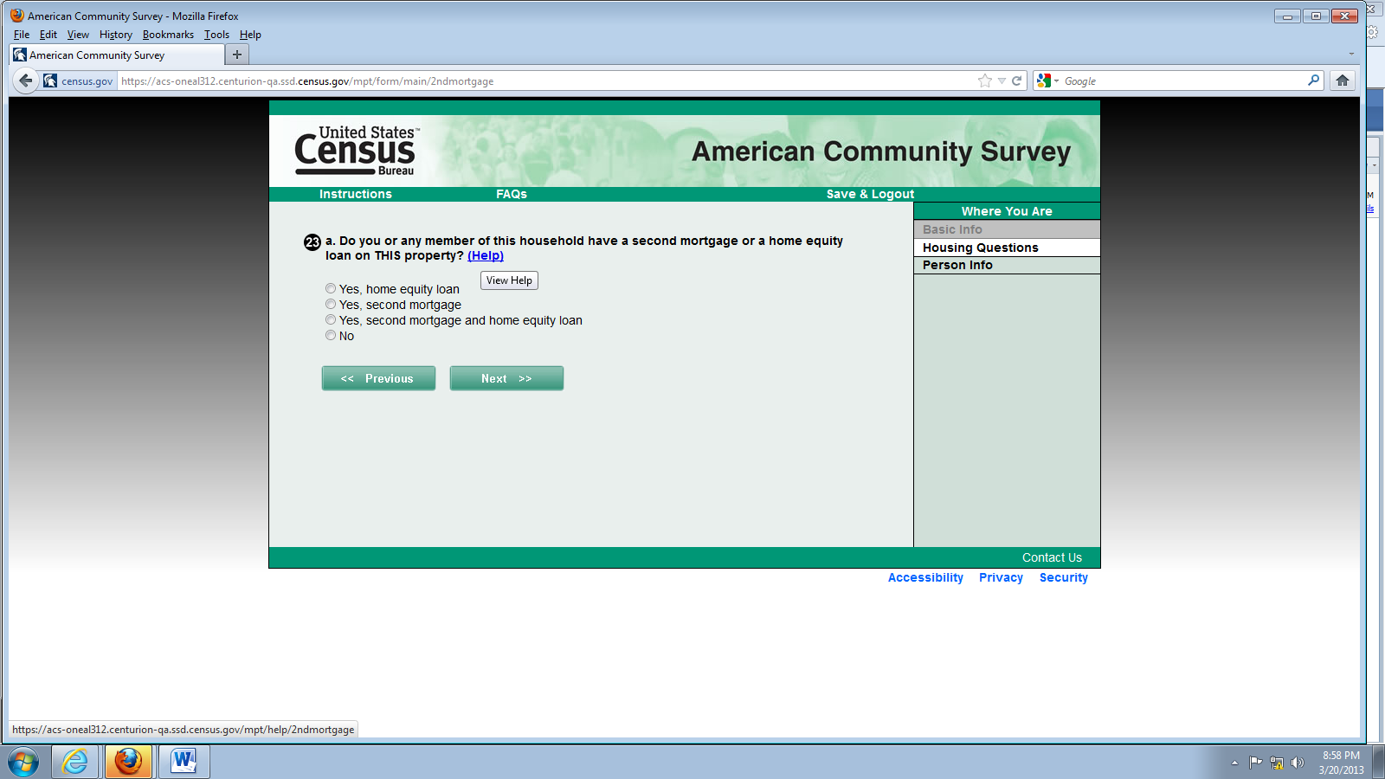Image resolution: width=1385 pixels, height=779 pixels.
Task: Click Person Info in Where You Are panel
Action: [x=1007, y=265]
